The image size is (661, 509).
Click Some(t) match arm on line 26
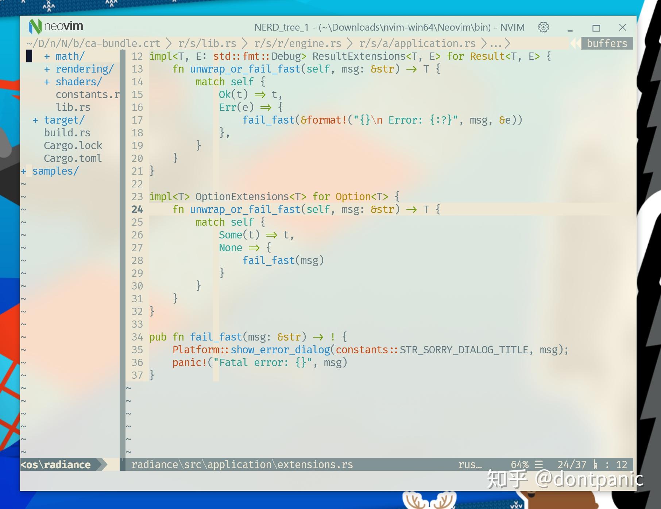tap(239, 235)
